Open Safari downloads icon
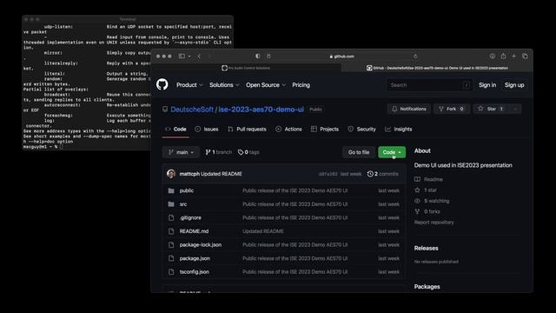Viewport: 556px width, 313px height. point(493,56)
